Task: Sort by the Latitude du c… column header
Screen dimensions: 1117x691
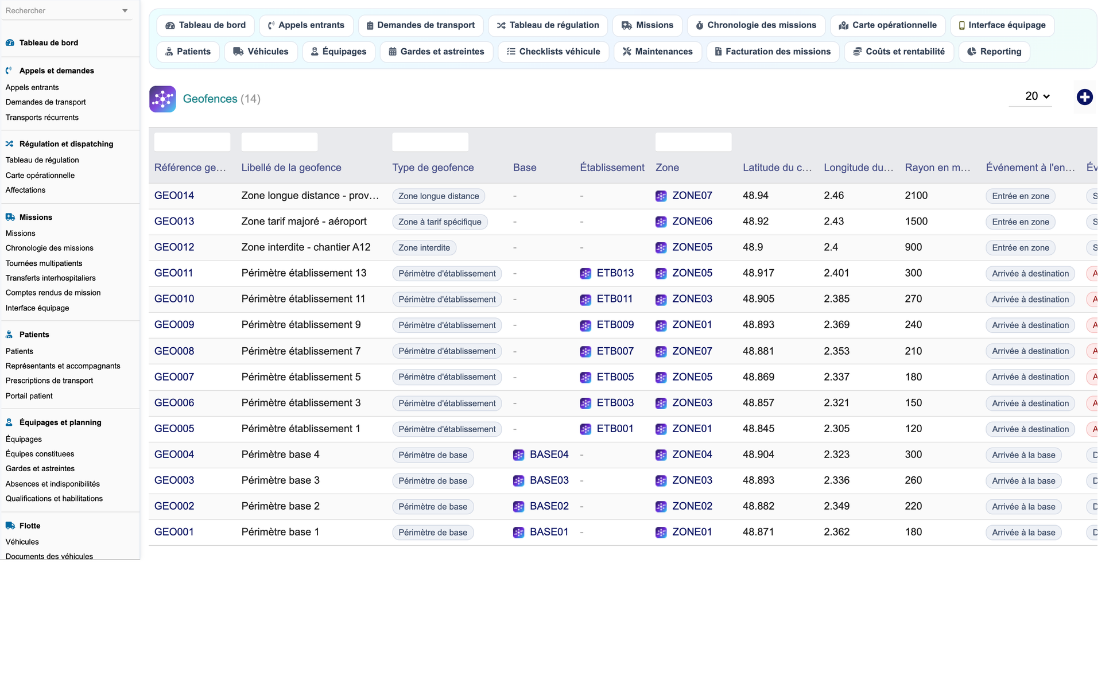Action: (x=777, y=168)
